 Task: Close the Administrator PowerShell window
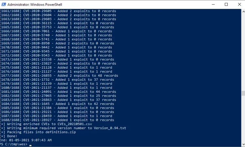[239, 4]
